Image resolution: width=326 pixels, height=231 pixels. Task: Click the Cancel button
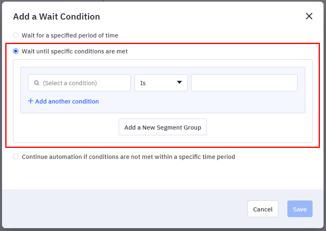point(263,209)
